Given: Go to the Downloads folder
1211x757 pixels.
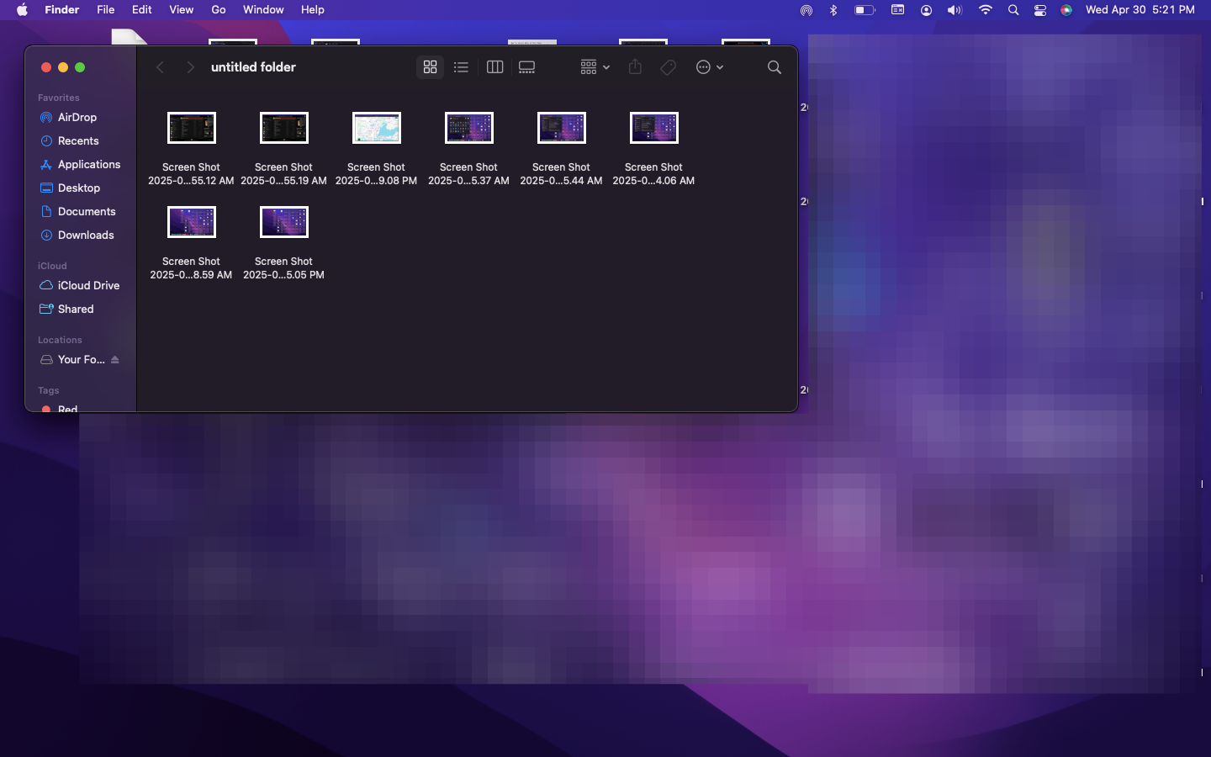Looking at the screenshot, I should click(x=85, y=236).
